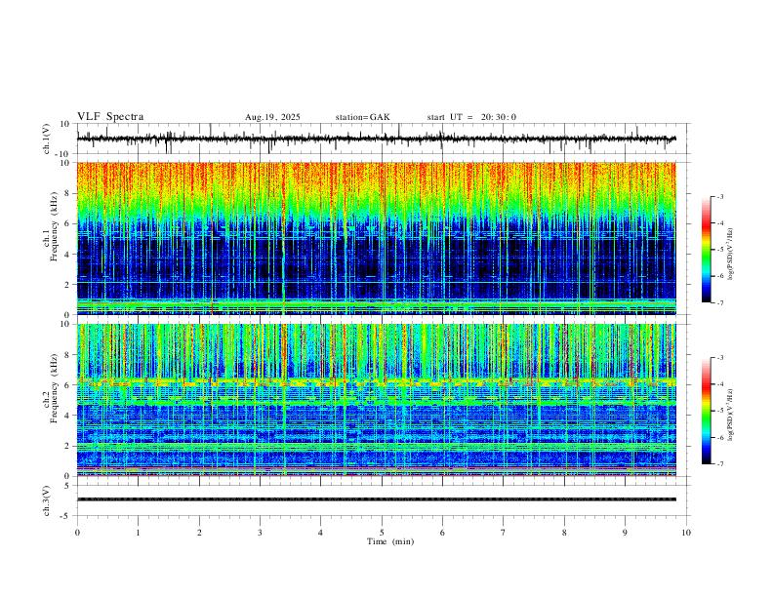Screen dimensions: 773x597
Task: Click the lower PSD color scale bar
Action: 706,411
